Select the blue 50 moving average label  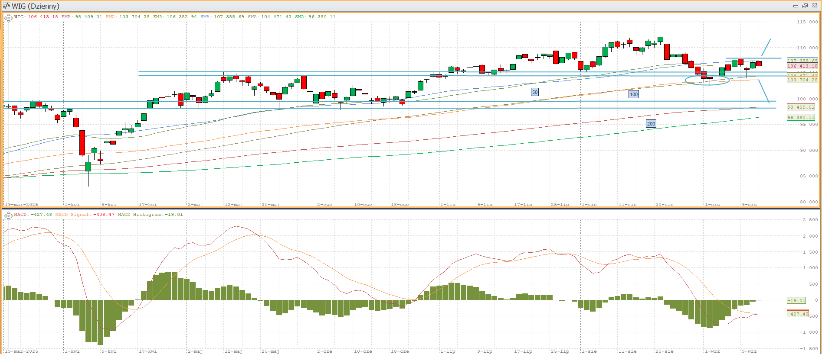pyautogui.click(x=535, y=92)
